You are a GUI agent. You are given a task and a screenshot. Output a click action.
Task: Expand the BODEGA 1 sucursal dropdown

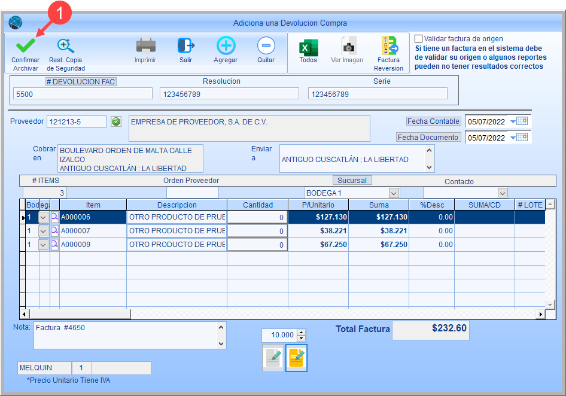click(394, 193)
